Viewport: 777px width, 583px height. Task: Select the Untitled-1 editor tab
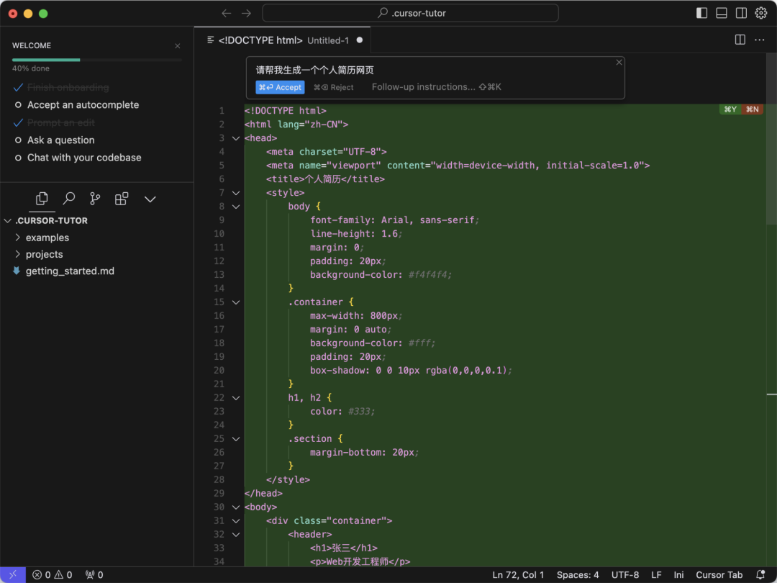point(283,40)
